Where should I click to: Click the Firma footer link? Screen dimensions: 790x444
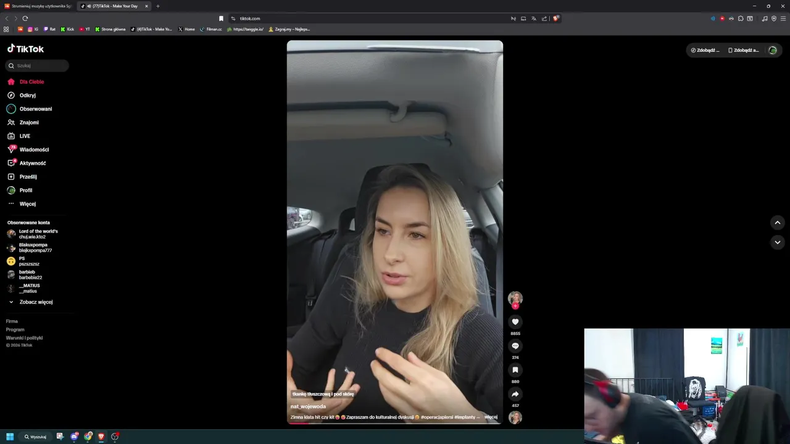(x=12, y=321)
